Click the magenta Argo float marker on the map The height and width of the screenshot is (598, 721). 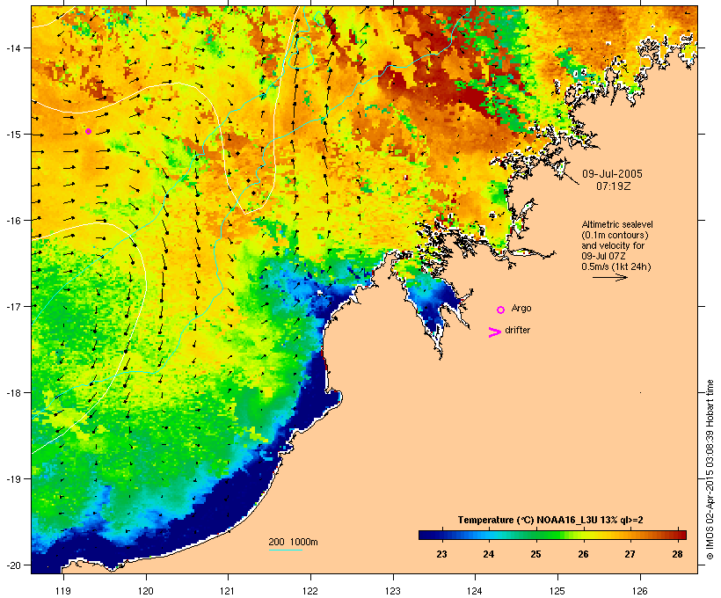88,132
